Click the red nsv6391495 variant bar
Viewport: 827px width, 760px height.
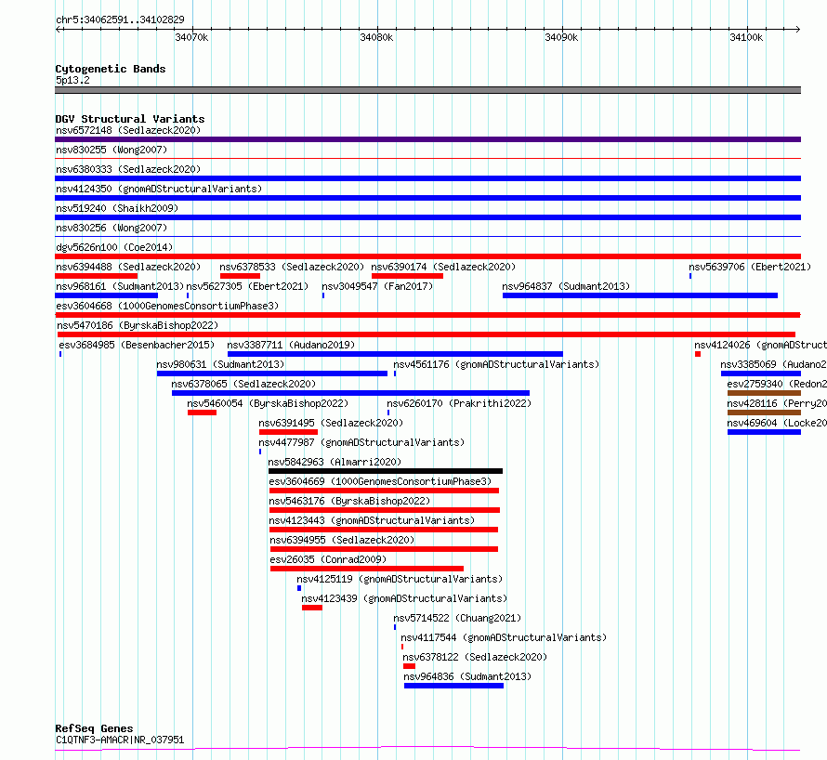288,432
